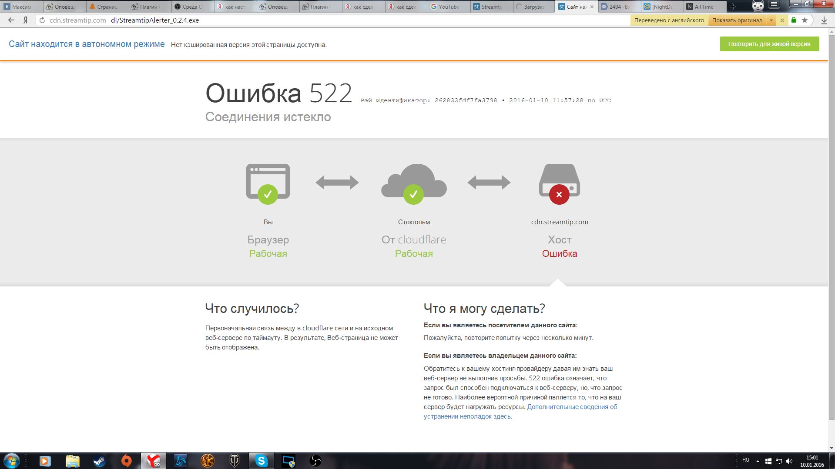Click the 'Переведено с английского' label
The height and width of the screenshot is (469, 835).
tap(669, 20)
